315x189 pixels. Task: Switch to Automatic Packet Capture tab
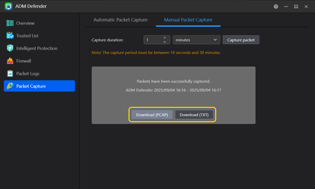click(120, 20)
